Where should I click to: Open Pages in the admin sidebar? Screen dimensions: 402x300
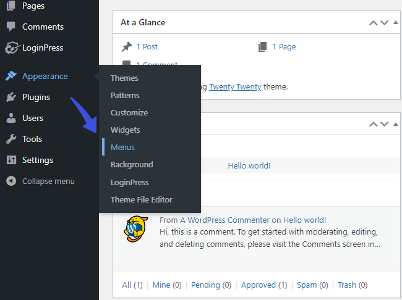(x=33, y=6)
